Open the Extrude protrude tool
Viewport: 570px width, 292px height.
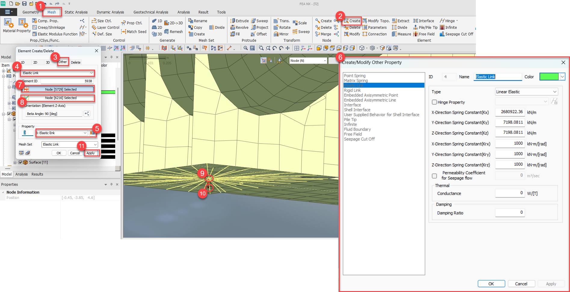(x=239, y=20)
